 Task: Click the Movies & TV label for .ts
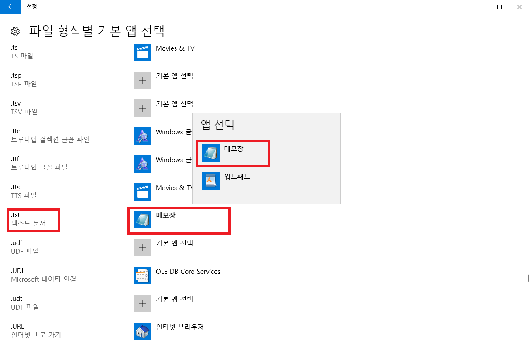pyautogui.click(x=175, y=48)
